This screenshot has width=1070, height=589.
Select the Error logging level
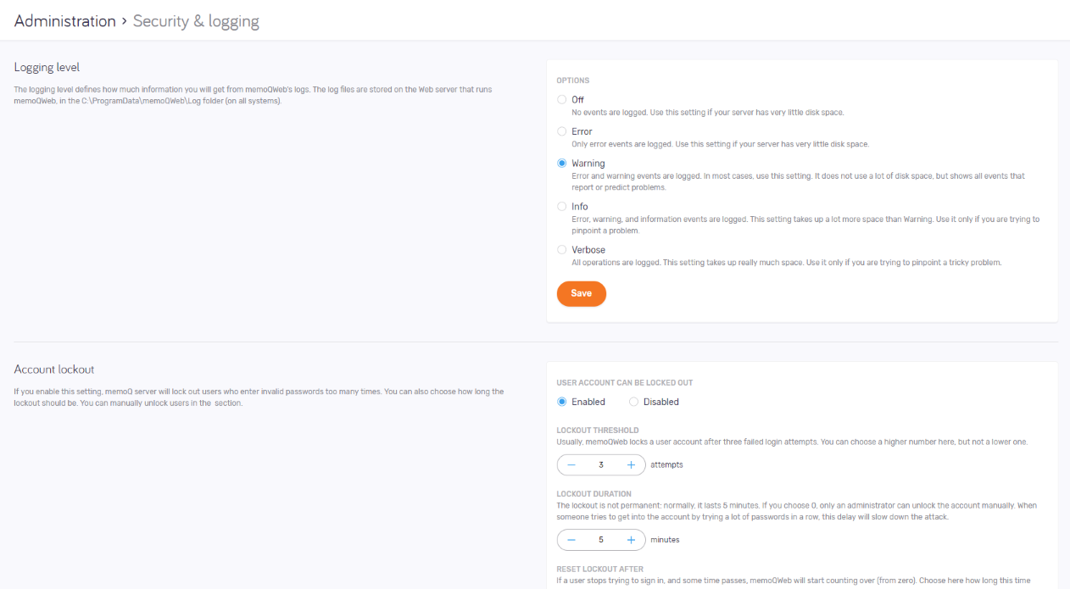click(561, 131)
